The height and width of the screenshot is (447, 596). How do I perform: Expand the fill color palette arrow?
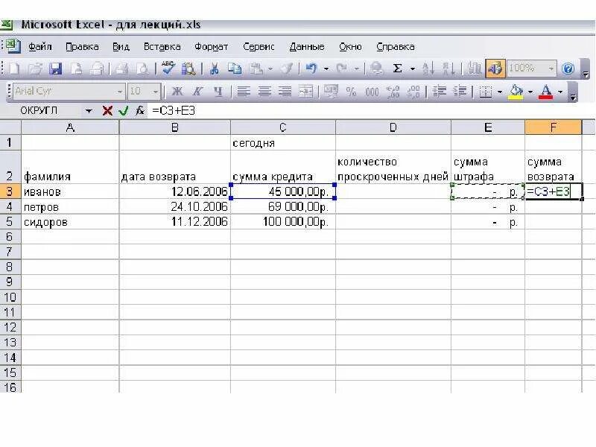pyautogui.click(x=530, y=92)
